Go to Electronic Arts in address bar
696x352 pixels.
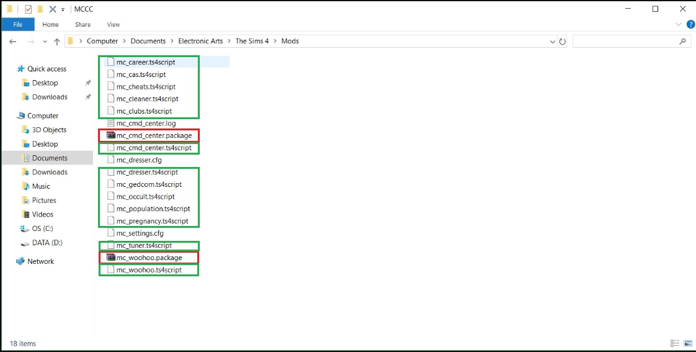coord(200,41)
